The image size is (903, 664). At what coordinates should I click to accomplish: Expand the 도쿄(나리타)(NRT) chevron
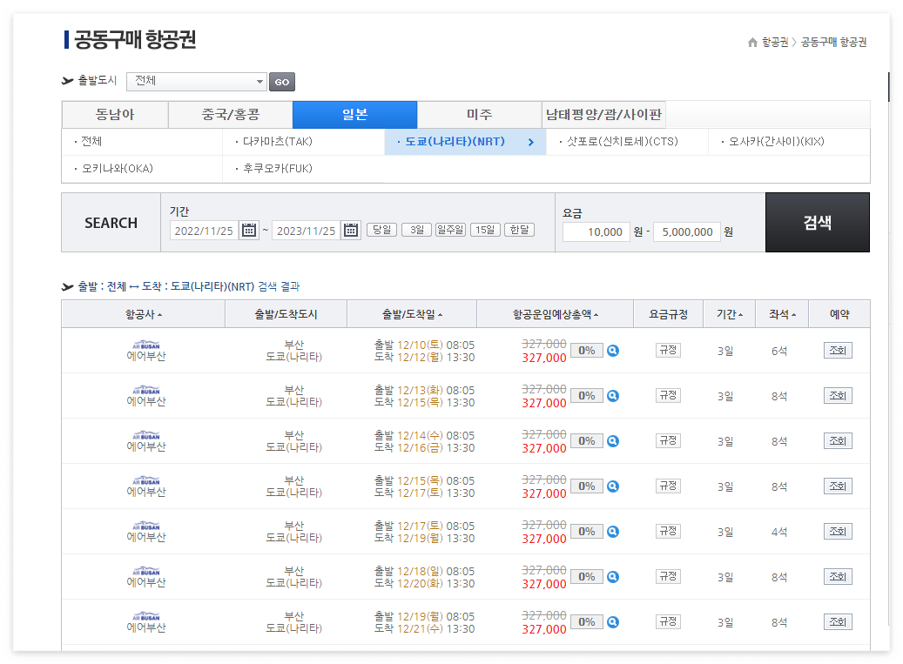point(533,140)
